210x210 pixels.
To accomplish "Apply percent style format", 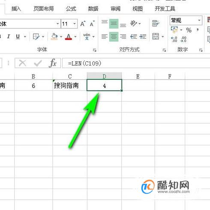I will (189, 30).
